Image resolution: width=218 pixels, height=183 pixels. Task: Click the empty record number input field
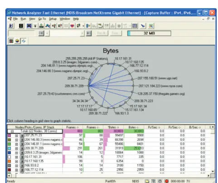(21, 33)
